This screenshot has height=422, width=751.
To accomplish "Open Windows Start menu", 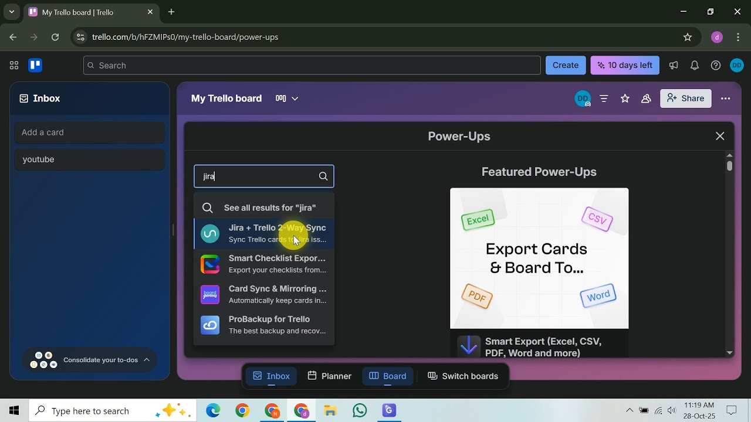I will [14, 411].
